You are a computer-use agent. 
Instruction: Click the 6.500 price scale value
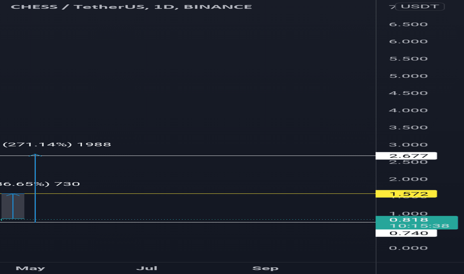408,24
